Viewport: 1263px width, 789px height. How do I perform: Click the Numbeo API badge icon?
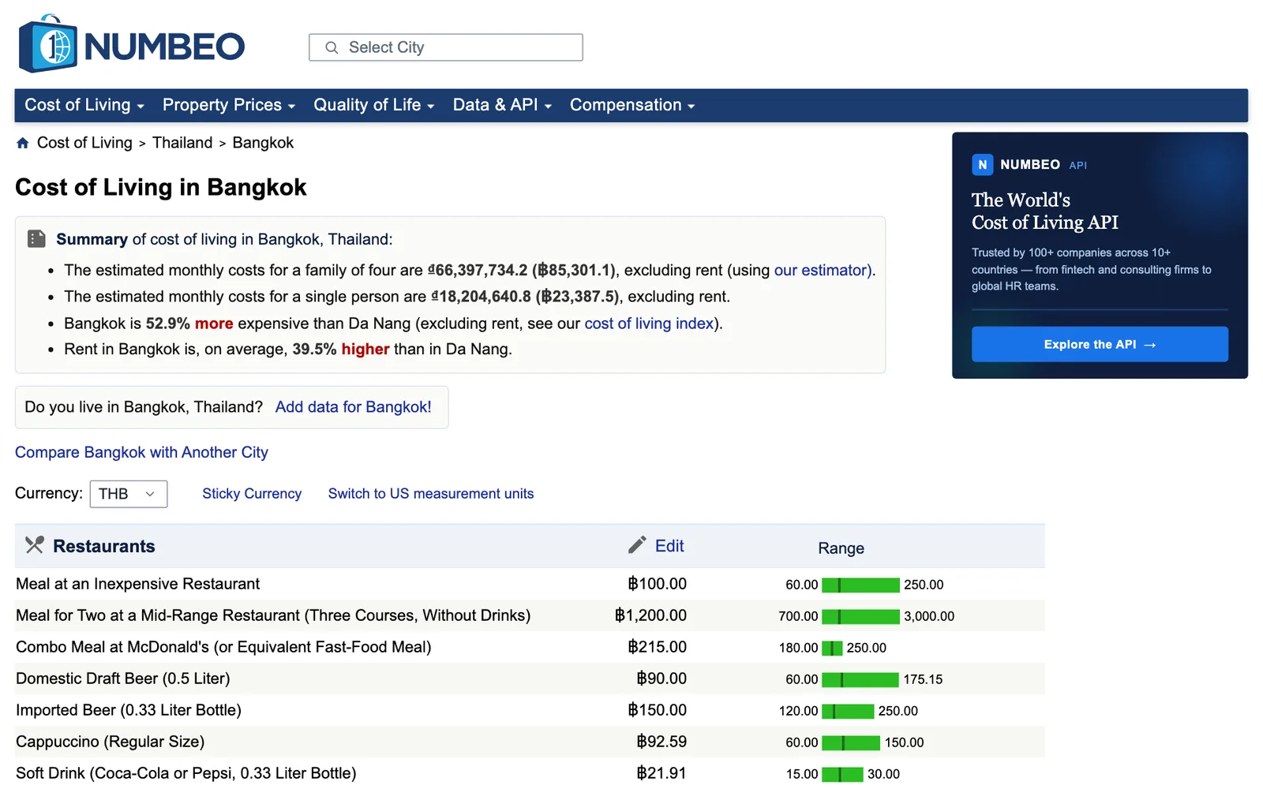coord(982,165)
